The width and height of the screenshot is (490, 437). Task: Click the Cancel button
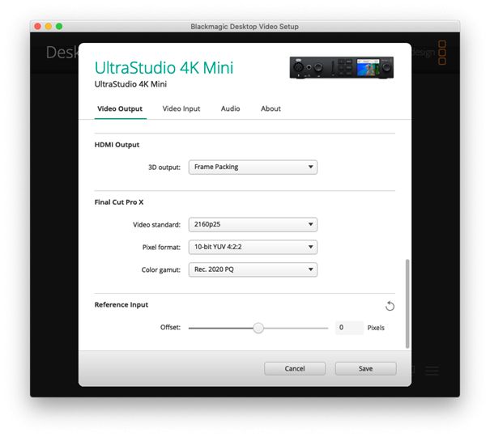pyautogui.click(x=295, y=369)
